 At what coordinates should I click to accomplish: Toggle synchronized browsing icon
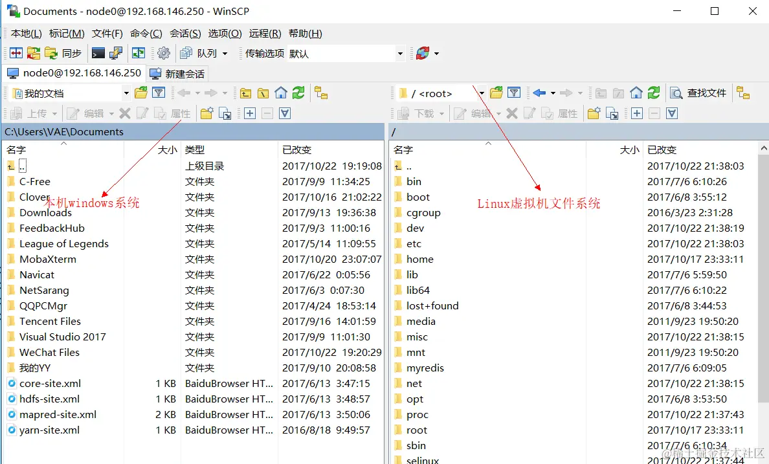click(139, 53)
